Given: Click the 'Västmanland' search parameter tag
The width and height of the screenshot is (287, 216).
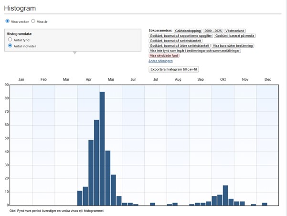Looking at the screenshot, I should (x=235, y=31).
